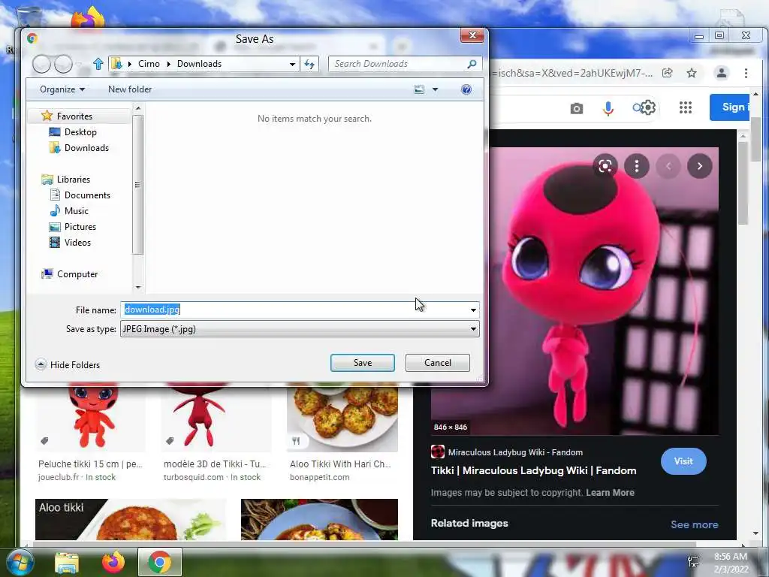Click the scroll up arrow in navigation pane

point(138,108)
